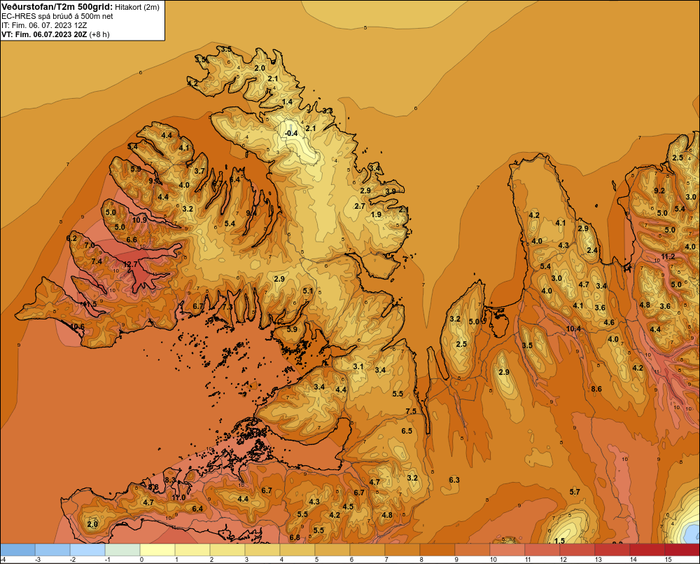Select the legend color cell between 5 and 6

[332, 550]
